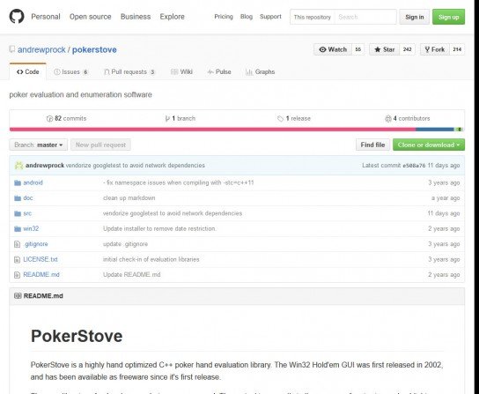Click the blue segment of language bar

tap(435, 130)
